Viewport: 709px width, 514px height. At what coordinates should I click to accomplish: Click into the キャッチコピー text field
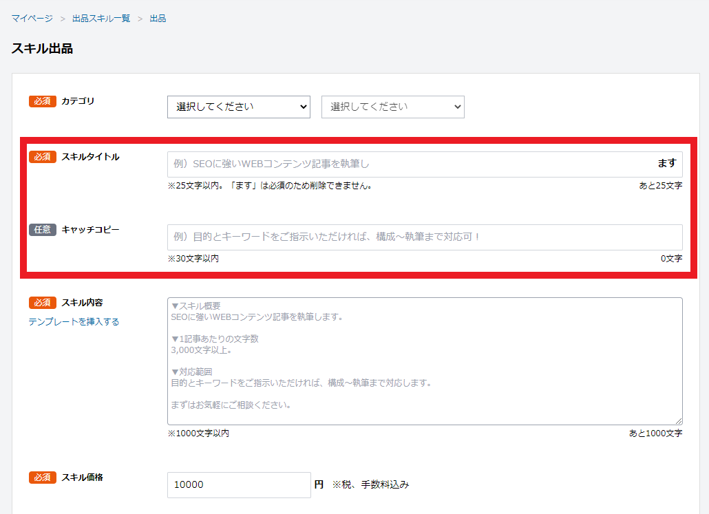pyautogui.click(x=424, y=237)
